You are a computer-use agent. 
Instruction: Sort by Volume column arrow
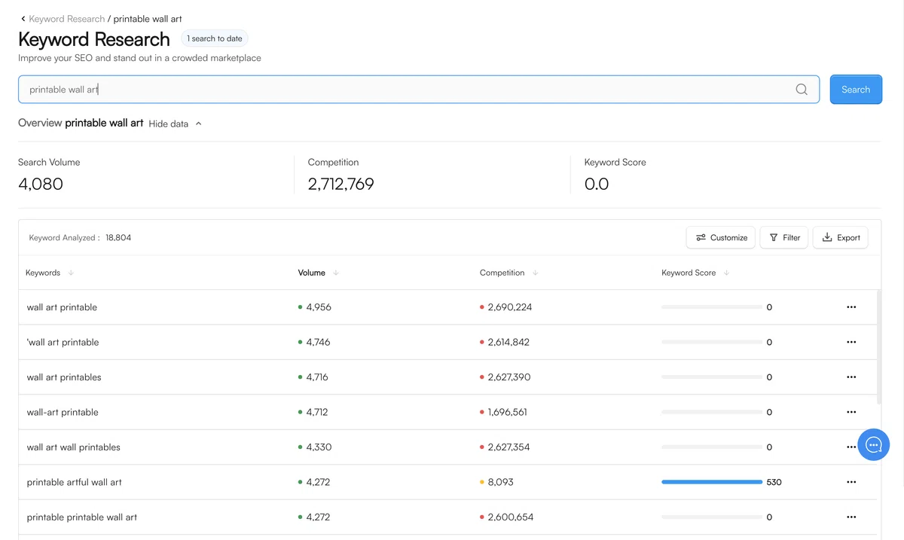[336, 273]
